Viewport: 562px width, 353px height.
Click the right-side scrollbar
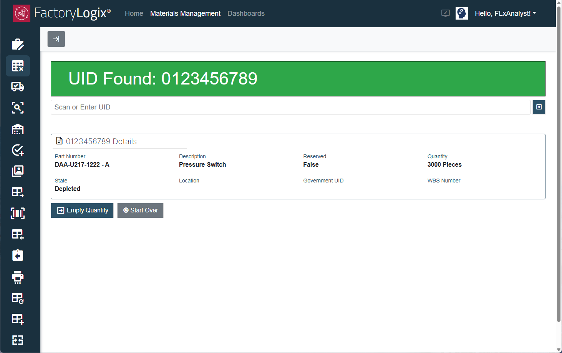pyautogui.click(x=559, y=173)
